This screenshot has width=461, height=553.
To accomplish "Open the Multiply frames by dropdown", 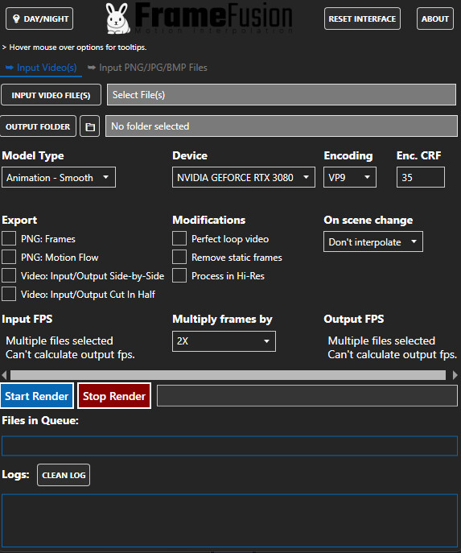I will (x=224, y=341).
